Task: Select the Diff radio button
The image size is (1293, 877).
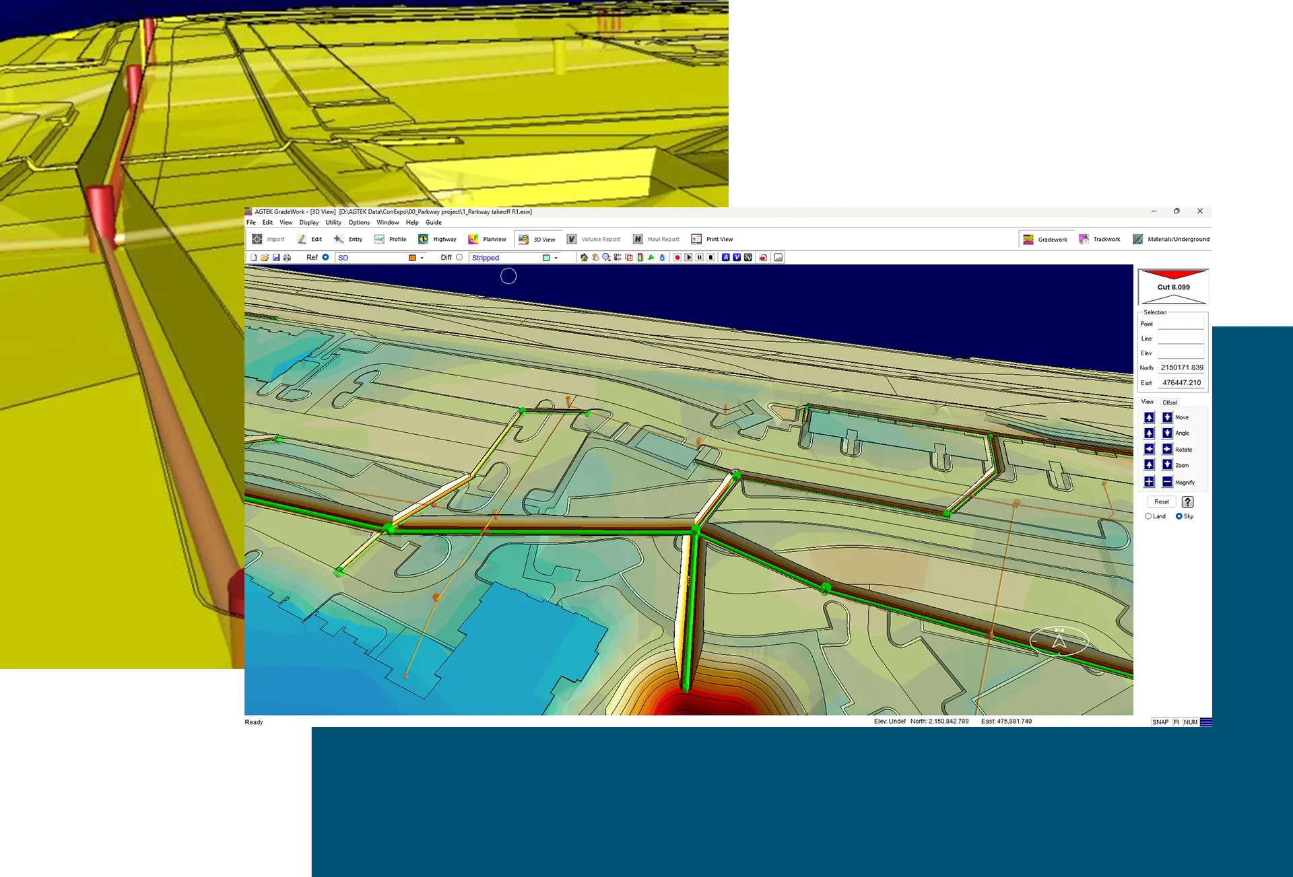Action: tap(459, 257)
